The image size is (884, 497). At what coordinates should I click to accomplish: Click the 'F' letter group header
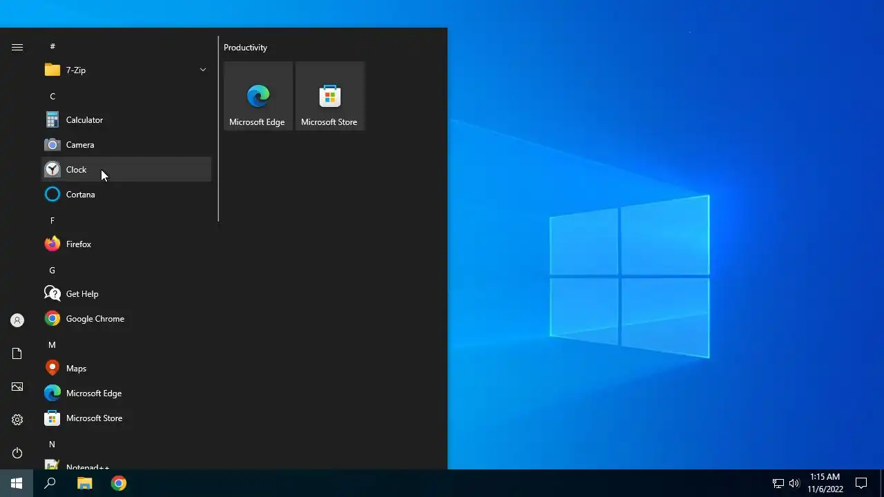[52, 220]
